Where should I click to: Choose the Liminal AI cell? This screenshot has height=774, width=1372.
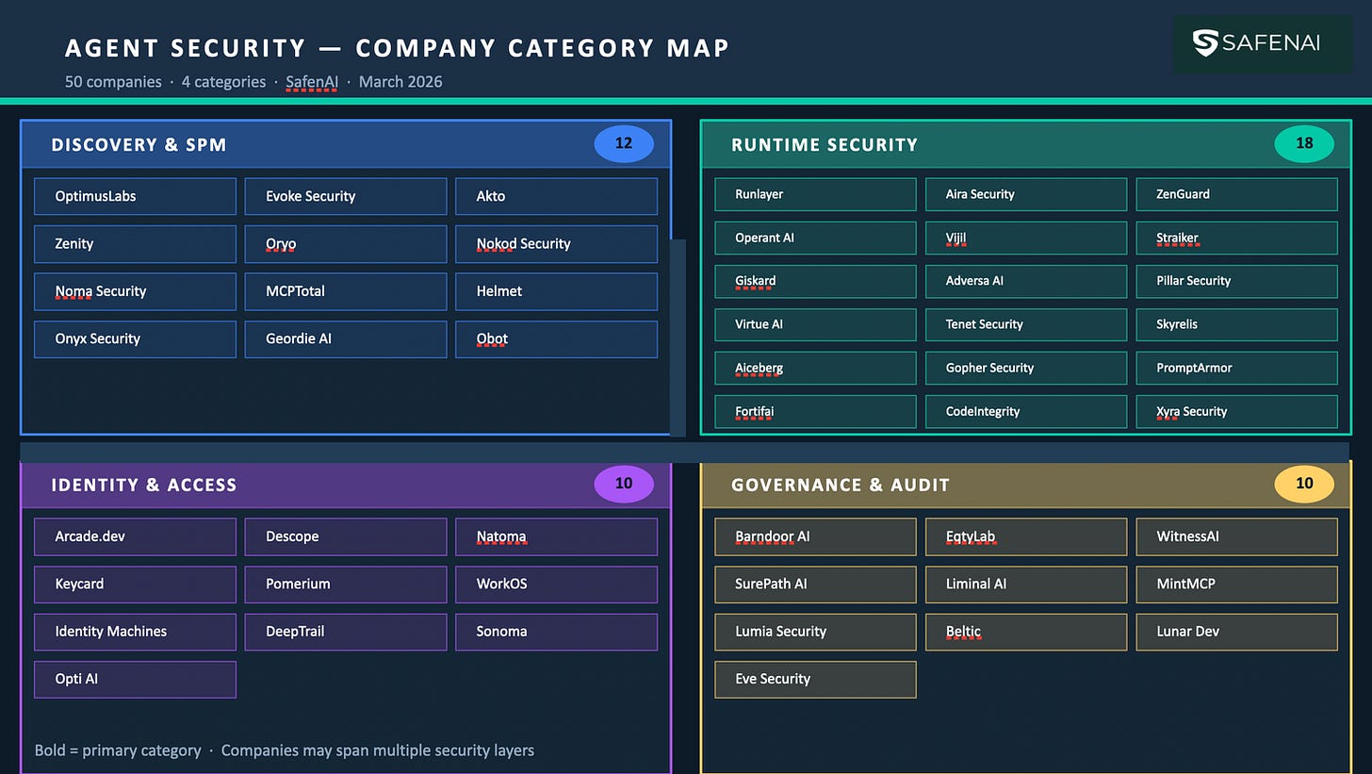(1026, 585)
